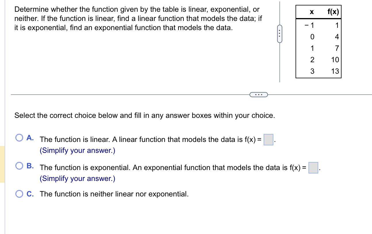
Task: Click the x column header in the table
Action: coord(311,12)
